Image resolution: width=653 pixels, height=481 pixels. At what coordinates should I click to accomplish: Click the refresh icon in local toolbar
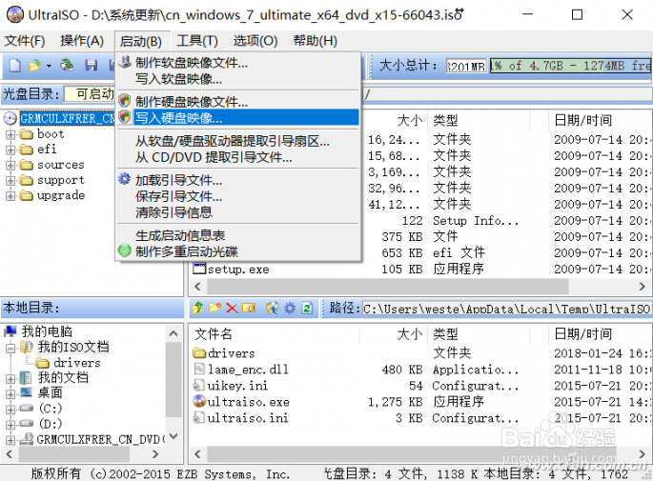coord(307,309)
